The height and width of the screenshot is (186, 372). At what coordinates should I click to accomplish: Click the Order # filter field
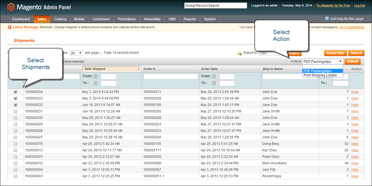(170, 76)
